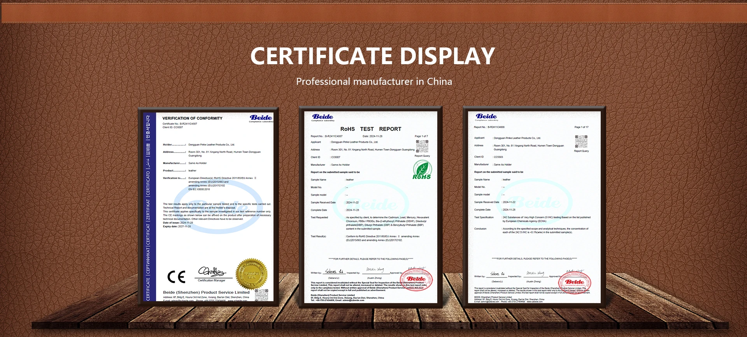This screenshot has height=337, width=747.
Task: Click the QR code at the bottom of the conformity certificate
Action: 261,295
